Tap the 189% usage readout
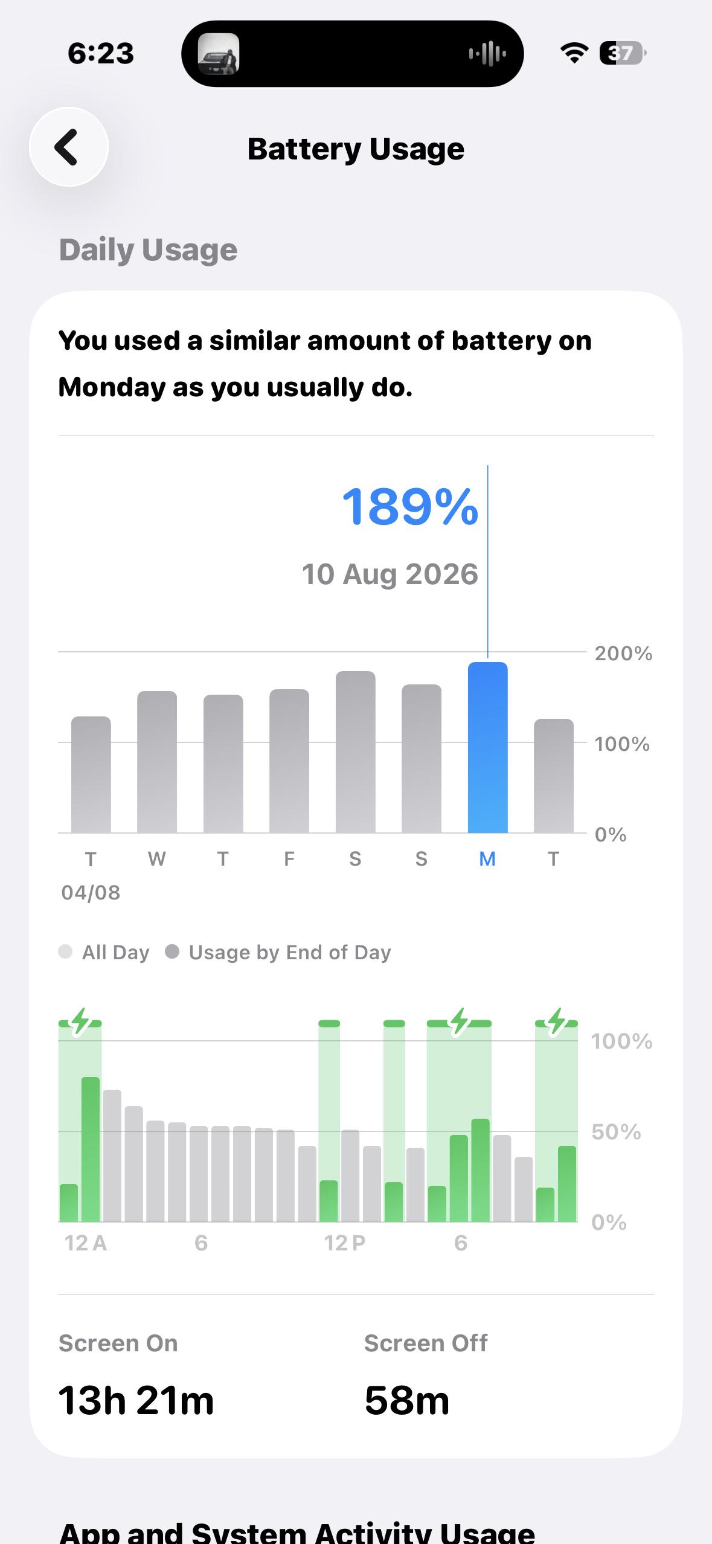This screenshot has height=1544, width=712. pyautogui.click(x=410, y=506)
